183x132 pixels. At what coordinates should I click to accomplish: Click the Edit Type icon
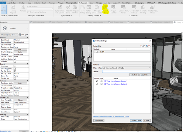pos(19,34)
